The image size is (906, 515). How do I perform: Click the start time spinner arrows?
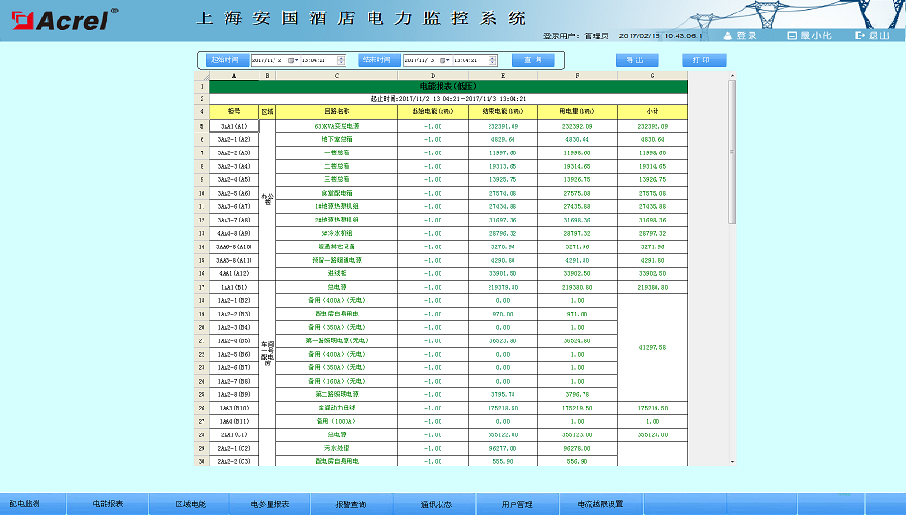341,59
